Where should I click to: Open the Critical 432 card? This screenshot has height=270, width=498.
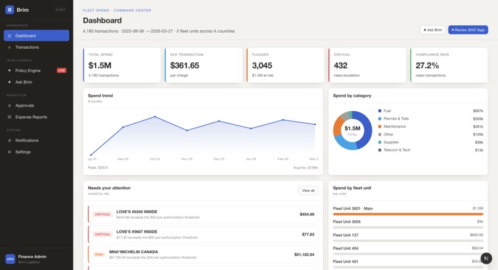coord(367,65)
